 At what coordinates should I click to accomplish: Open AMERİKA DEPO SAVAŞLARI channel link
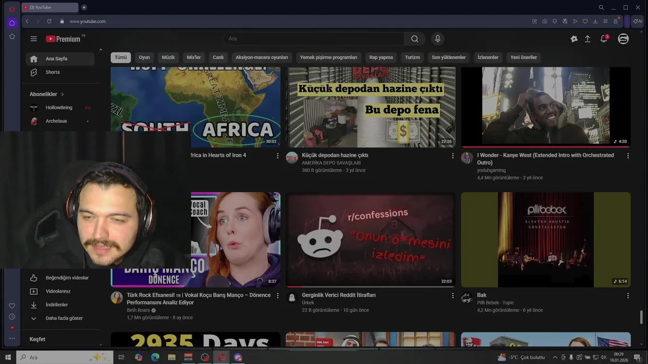pos(331,163)
